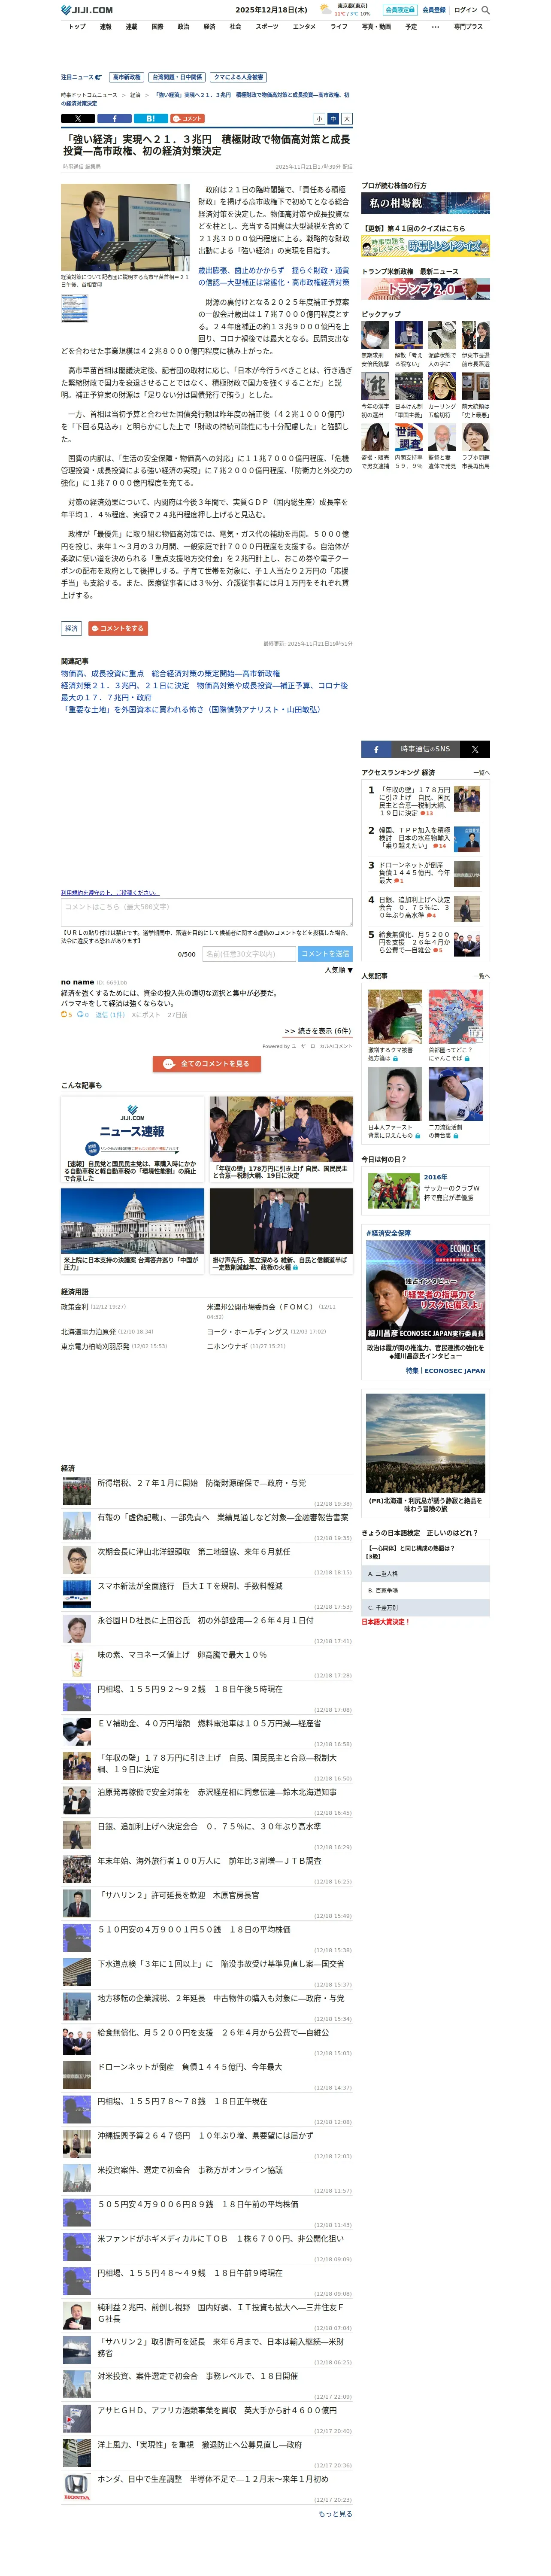Screen dimensions: 551x2576
Task: Click the thumbs-up icon on no name comment
Action: pyautogui.click(x=64, y=1015)
